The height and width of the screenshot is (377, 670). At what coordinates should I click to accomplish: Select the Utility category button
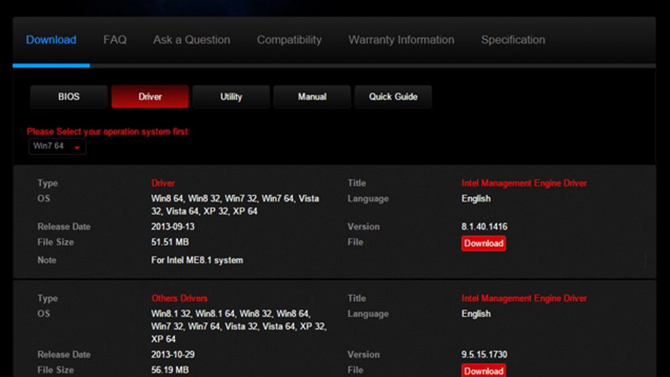tap(231, 97)
